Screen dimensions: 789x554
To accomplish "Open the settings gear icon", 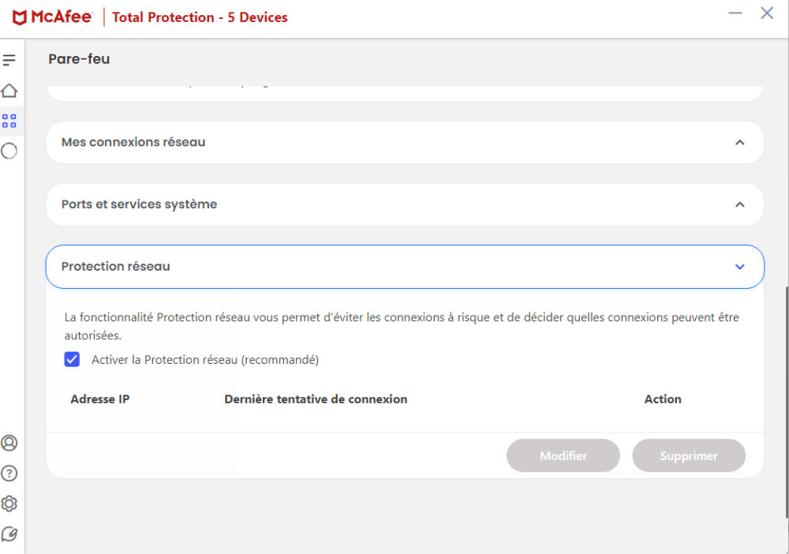I will pos(9,503).
